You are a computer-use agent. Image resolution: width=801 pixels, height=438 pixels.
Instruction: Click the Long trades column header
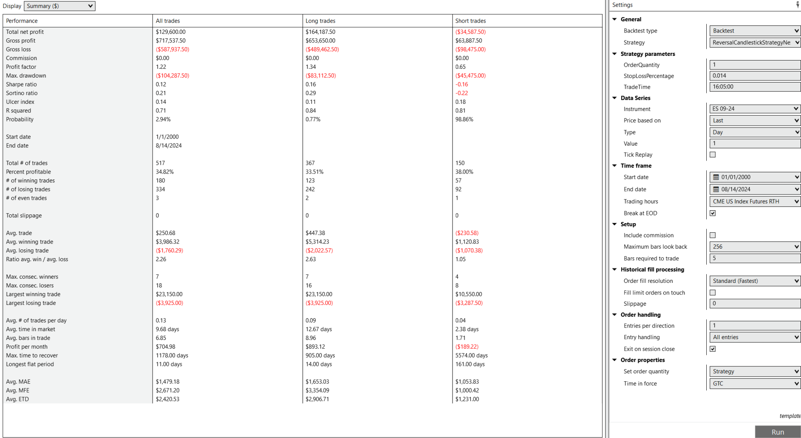(x=377, y=21)
